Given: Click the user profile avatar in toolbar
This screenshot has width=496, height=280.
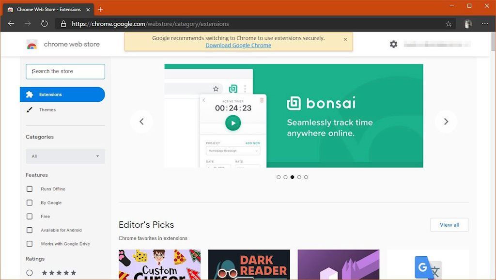Looking at the screenshot, I should 467,24.
